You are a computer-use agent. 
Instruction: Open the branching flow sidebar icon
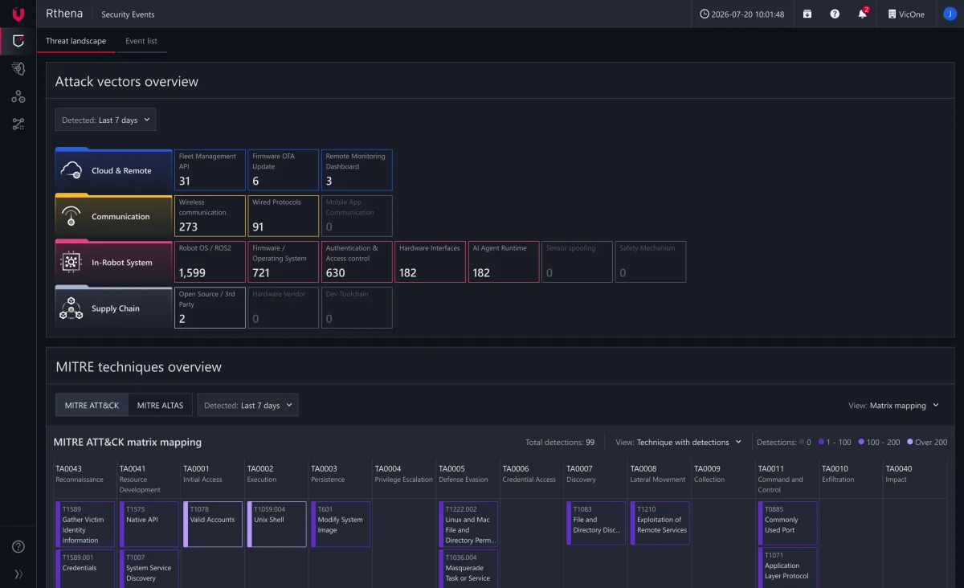click(x=18, y=125)
